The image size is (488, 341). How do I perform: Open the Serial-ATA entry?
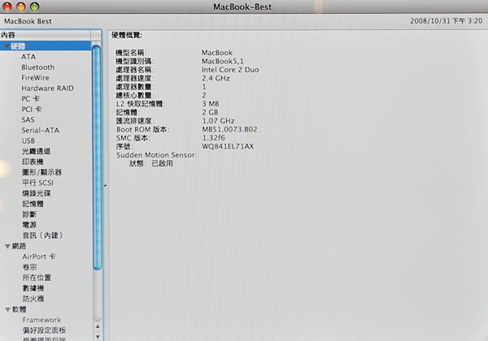pyautogui.click(x=40, y=131)
